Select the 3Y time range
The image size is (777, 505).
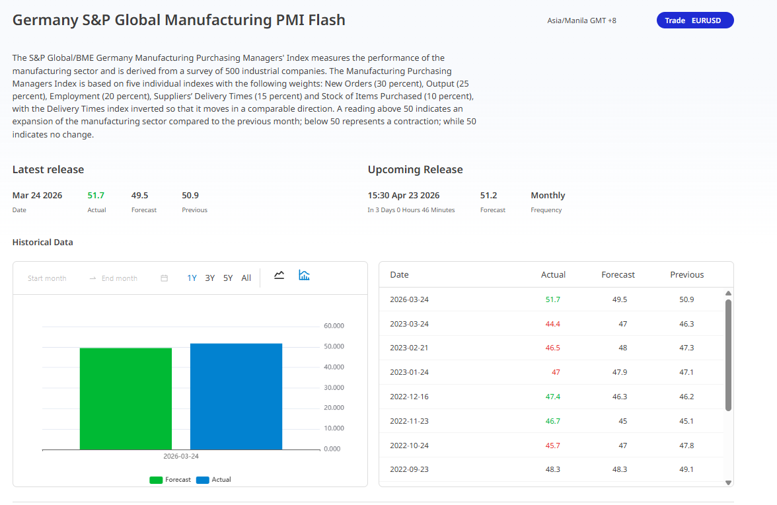tap(209, 278)
